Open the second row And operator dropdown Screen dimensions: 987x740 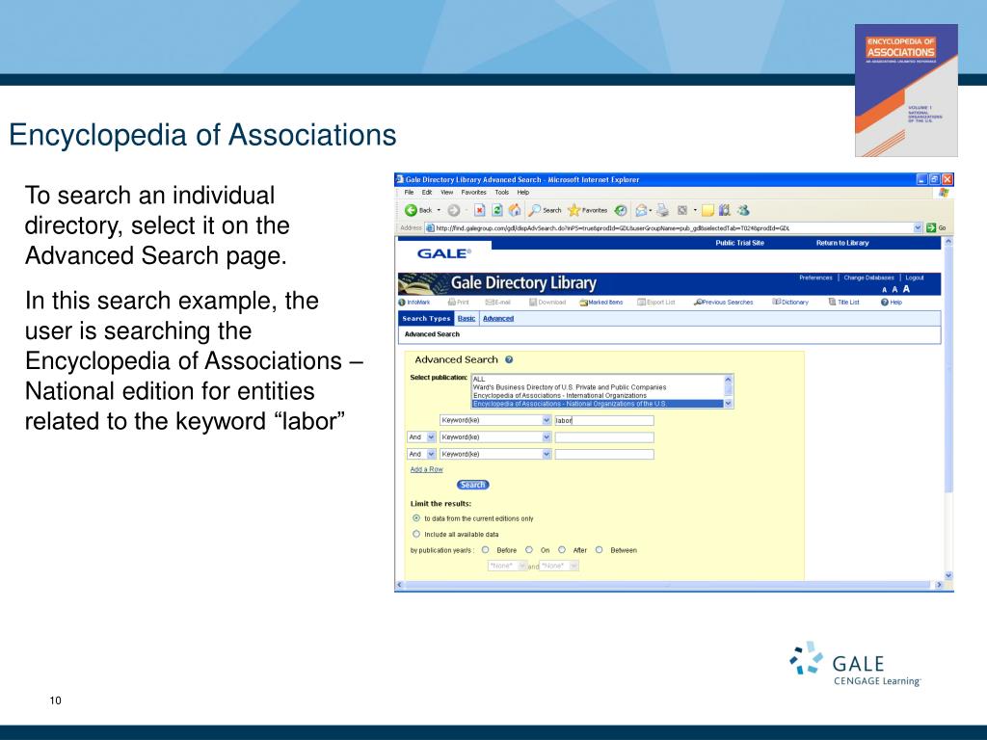coord(421,437)
